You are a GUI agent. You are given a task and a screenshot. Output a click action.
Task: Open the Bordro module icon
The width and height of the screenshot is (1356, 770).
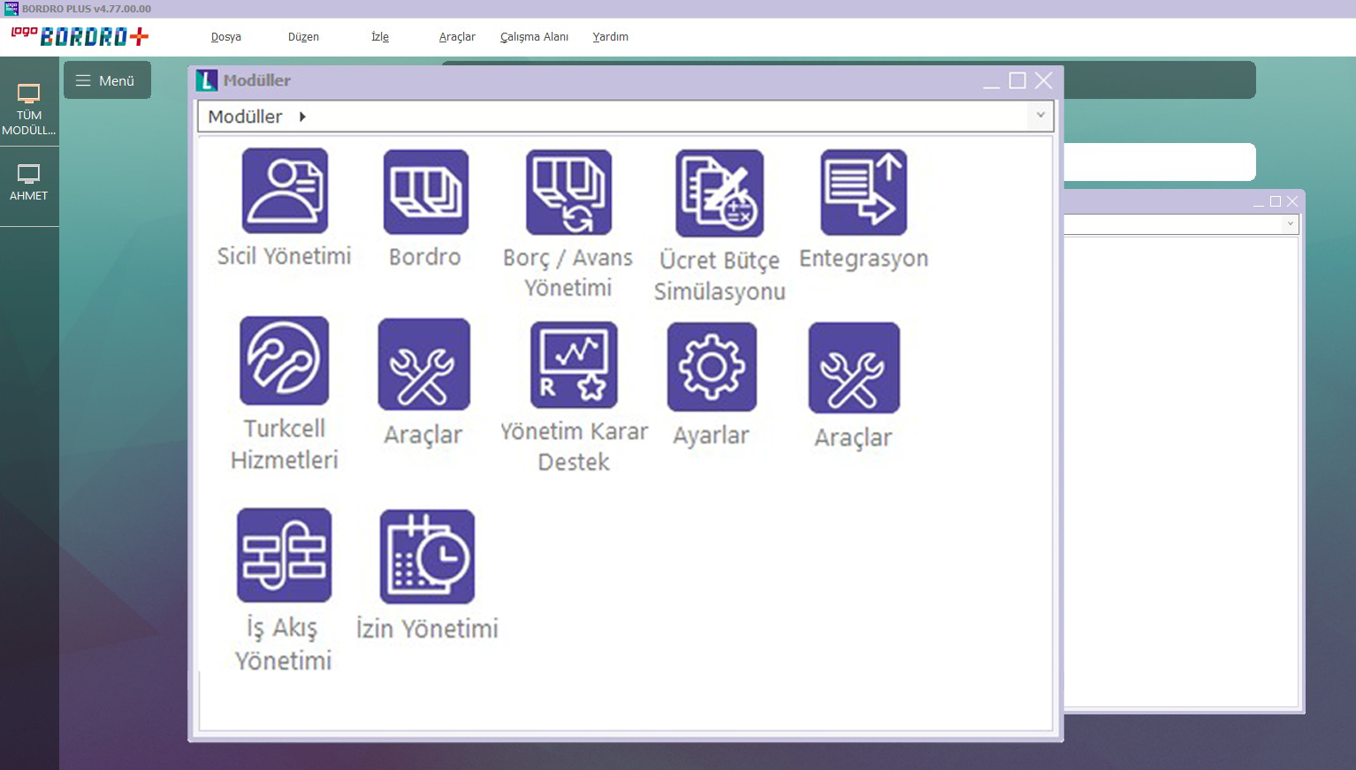(425, 192)
